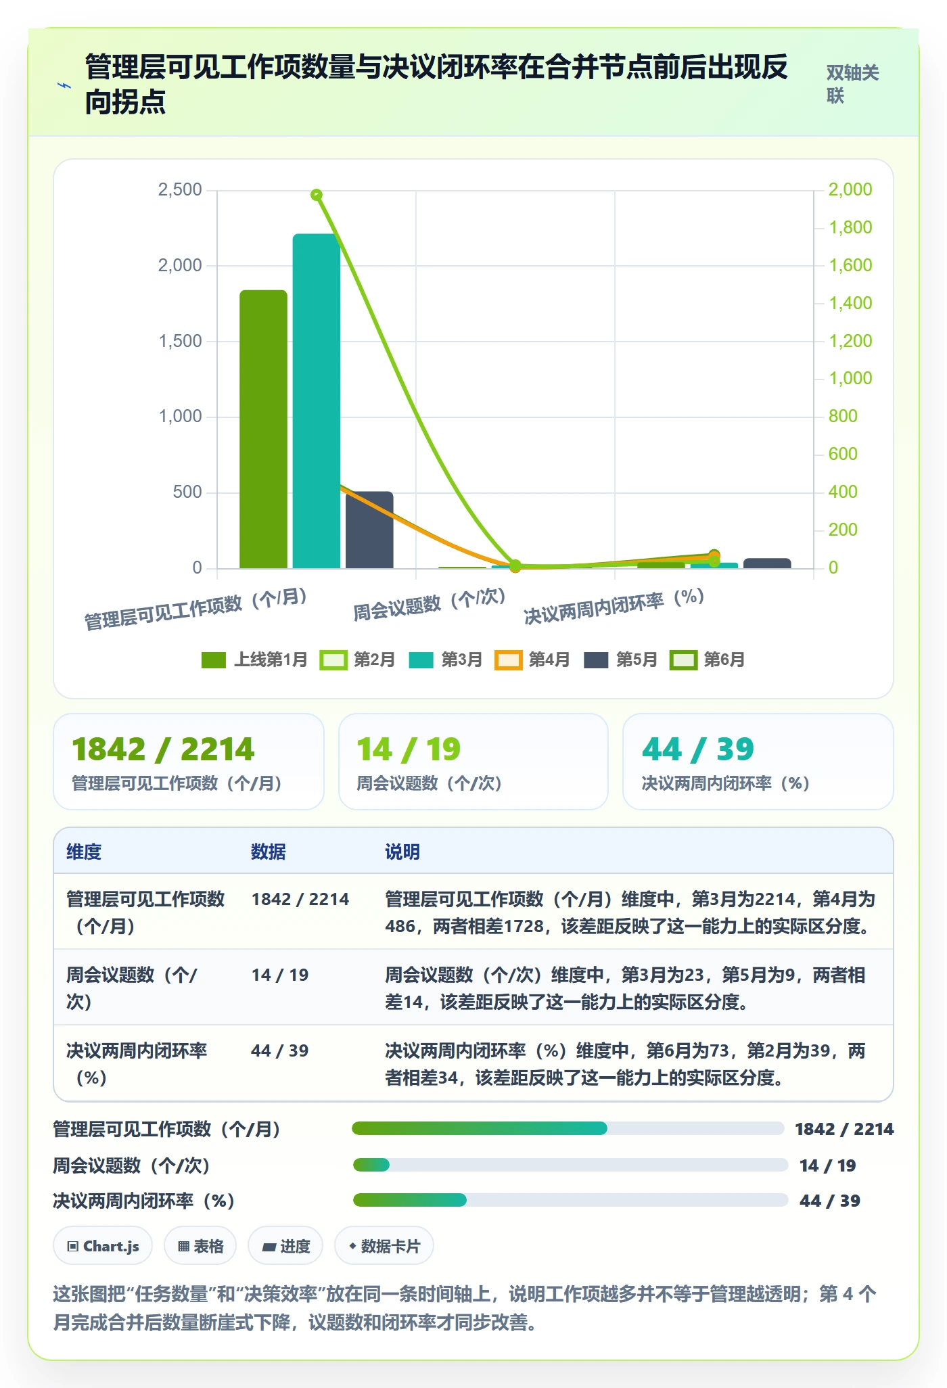Viewport: 947px width, 1388px height.
Task: Click the 1842 / 2214 stat card value
Action: click(163, 749)
